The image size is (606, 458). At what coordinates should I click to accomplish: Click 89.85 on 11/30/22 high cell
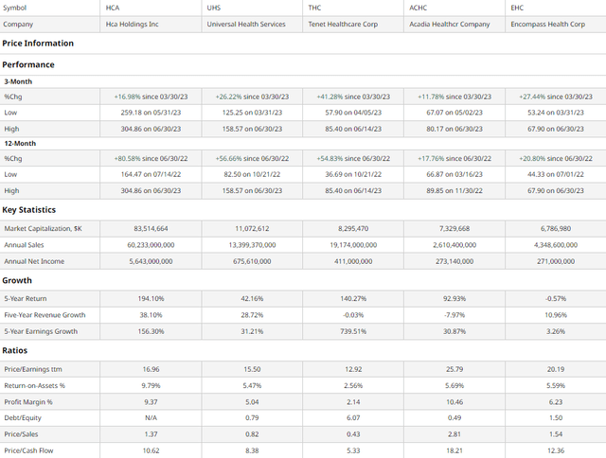click(x=454, y=191)
